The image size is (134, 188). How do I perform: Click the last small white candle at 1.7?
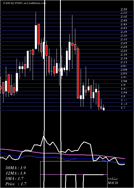(104, 109)
